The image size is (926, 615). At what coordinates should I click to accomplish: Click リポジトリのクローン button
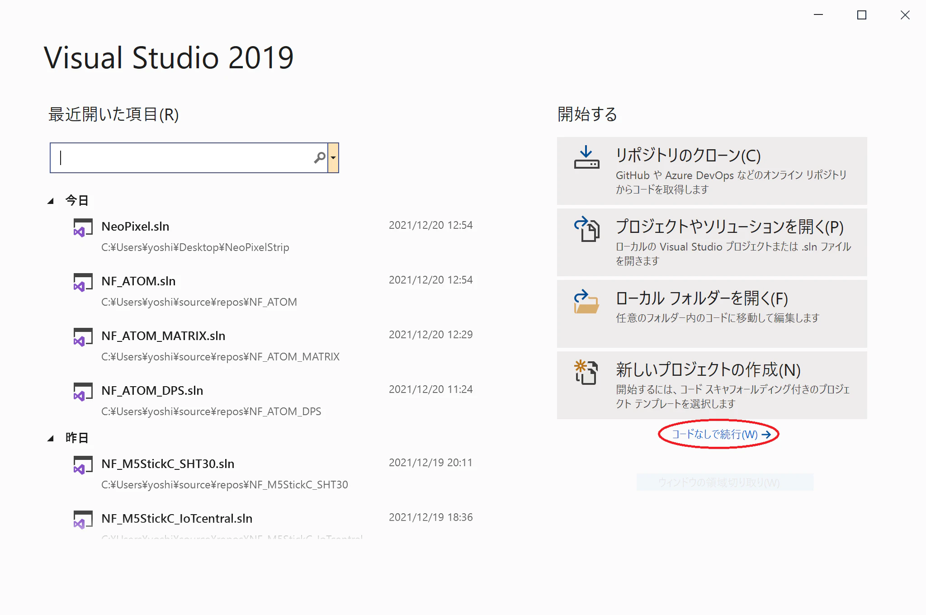(712, 171)
